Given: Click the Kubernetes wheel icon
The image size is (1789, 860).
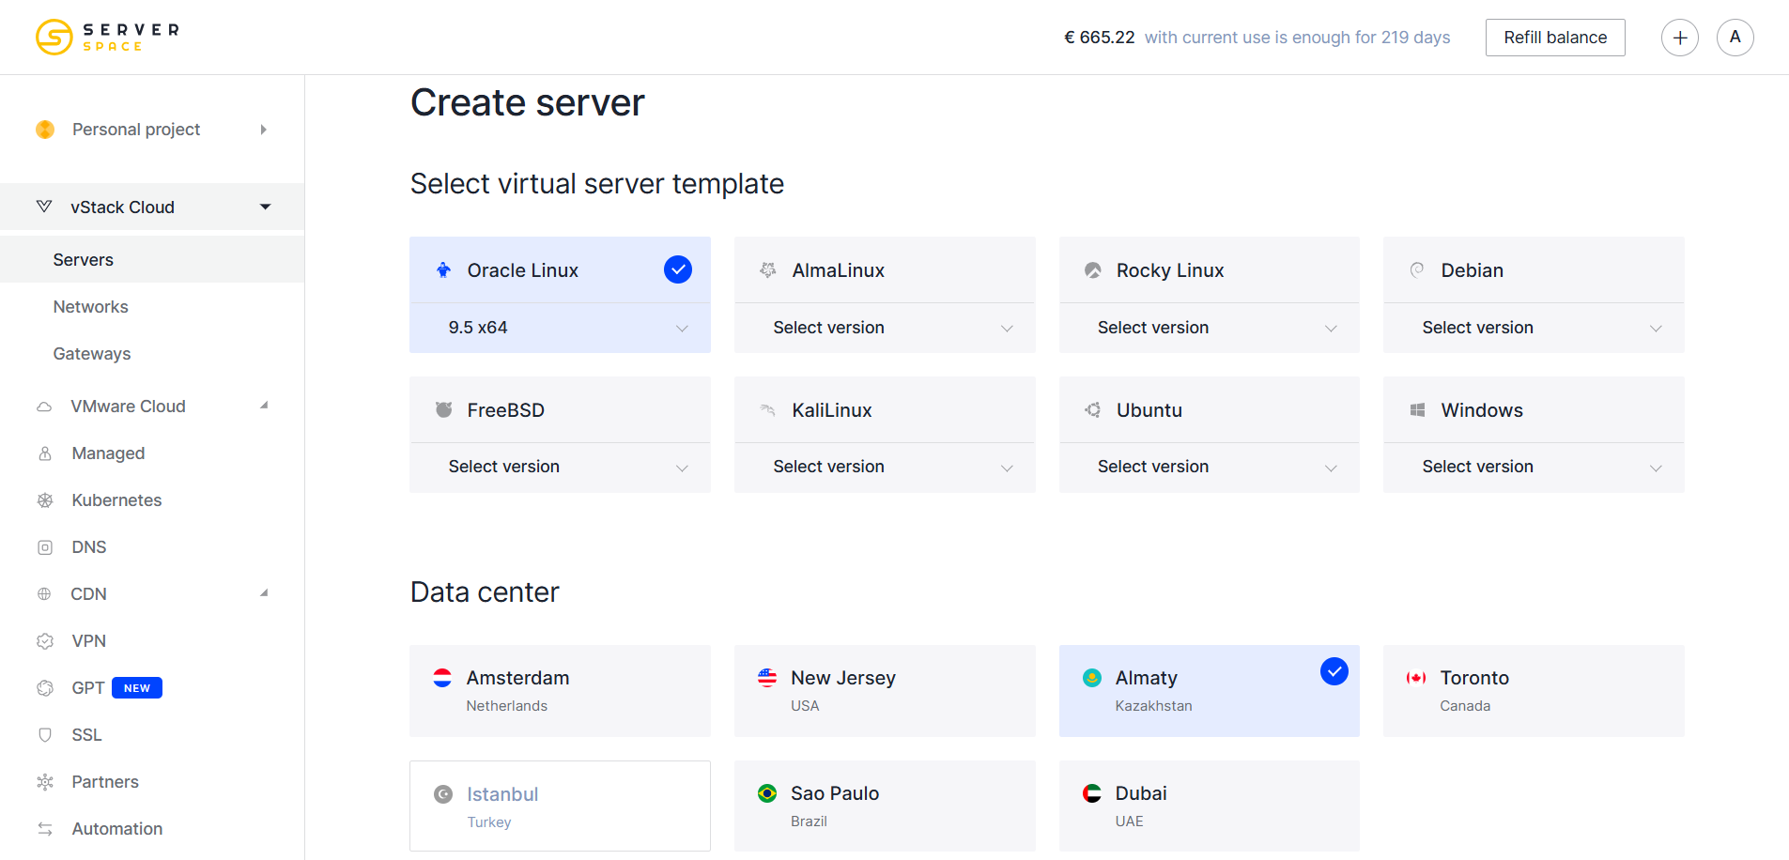Looking at the screenshot, I should click(x=45, y=500).
